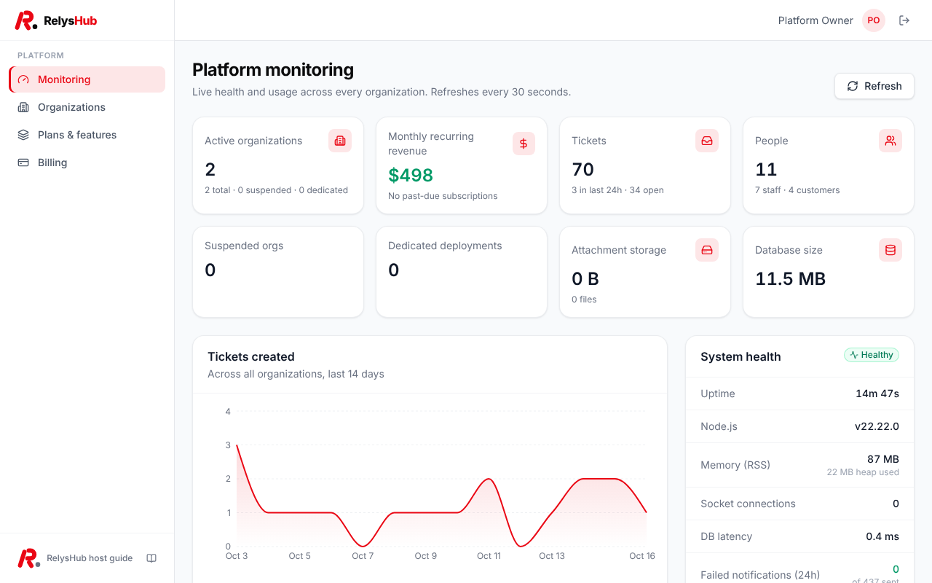Click the drive icon on Attachment storage card
Image resolution: width=932 pixels, height=583 pixels.
pos(707,250)
